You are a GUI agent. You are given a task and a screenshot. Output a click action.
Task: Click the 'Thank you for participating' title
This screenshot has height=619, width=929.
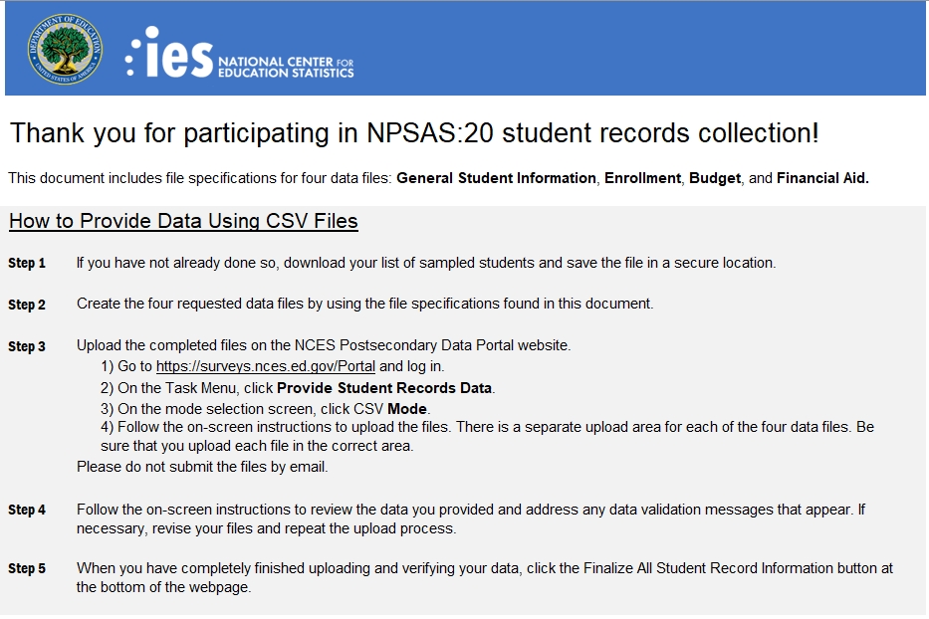414,133
